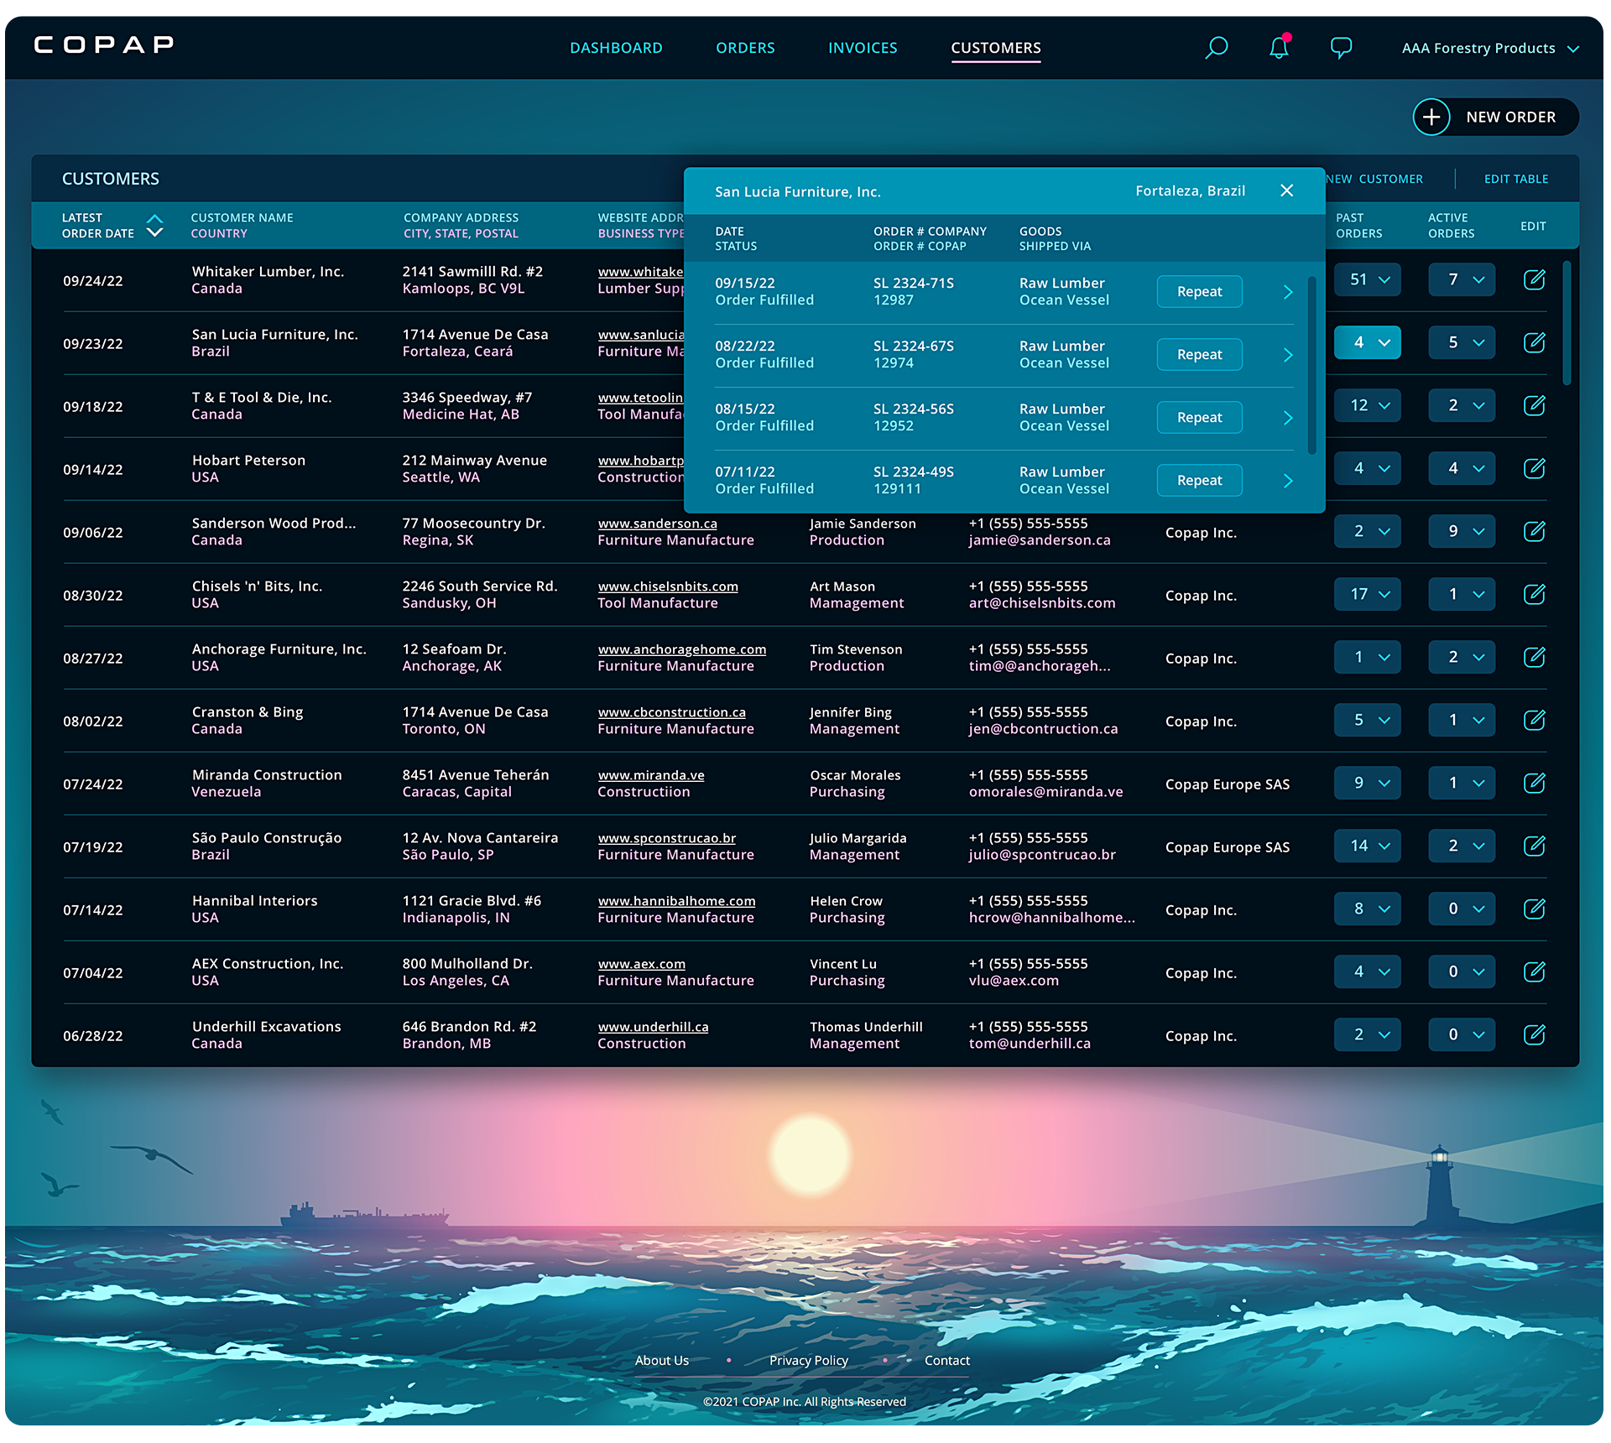The width and height of the screenshot is (1611, 1443).
Task: Open the Contact footer link
Action: coord(946,1360)
